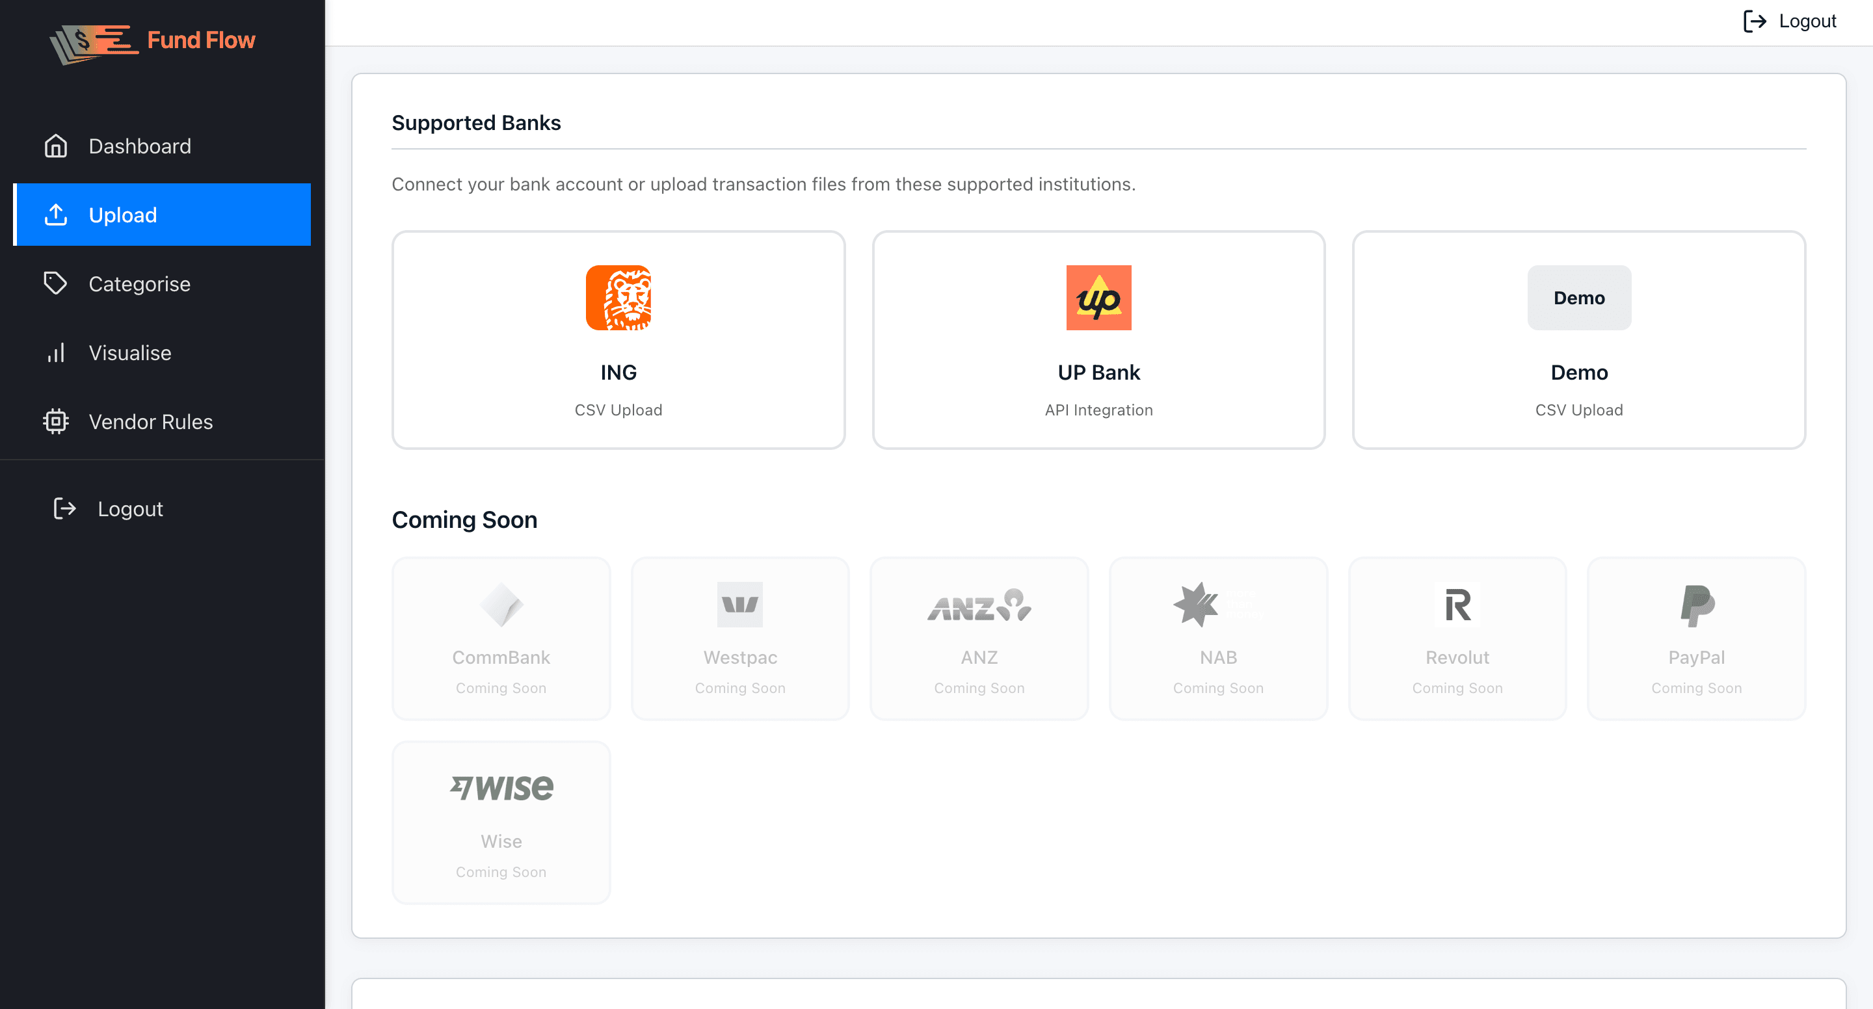1873x1009 pixels.
Task: Click 'API Integration' under UP Bank
Action: click(x=1098, y=410)
